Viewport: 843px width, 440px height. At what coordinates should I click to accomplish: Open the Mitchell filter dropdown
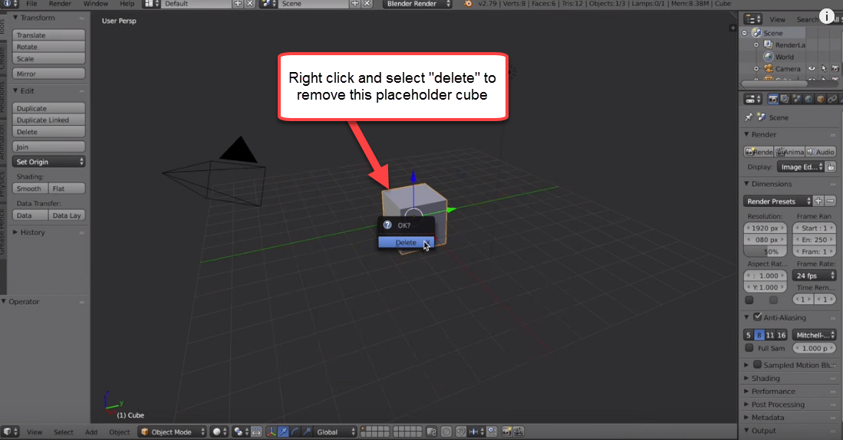pyautogui.click(x=814, y=335)
